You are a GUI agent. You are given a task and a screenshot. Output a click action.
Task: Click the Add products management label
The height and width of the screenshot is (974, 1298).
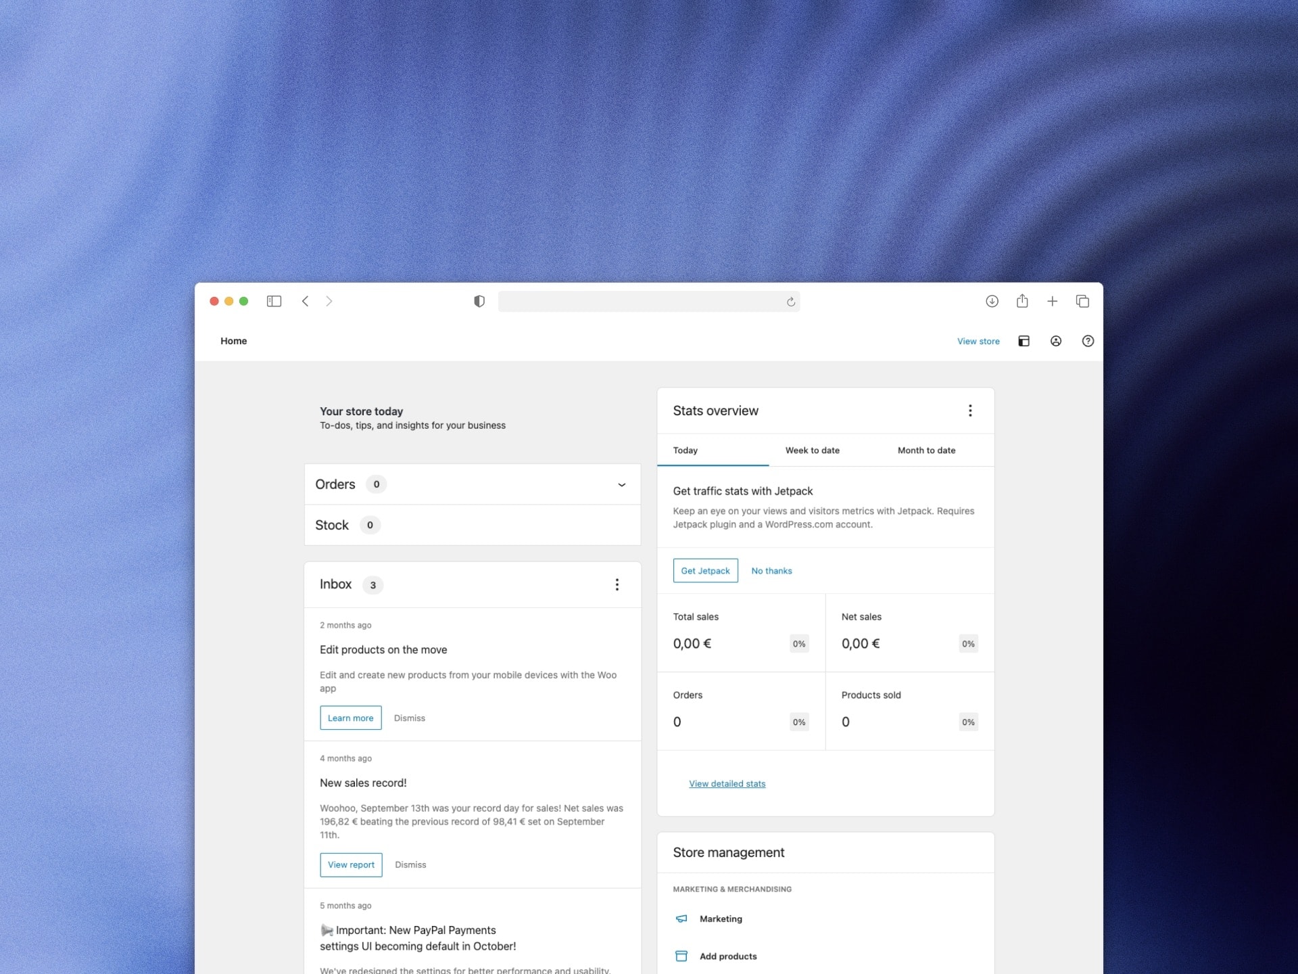tap(728, 956)
